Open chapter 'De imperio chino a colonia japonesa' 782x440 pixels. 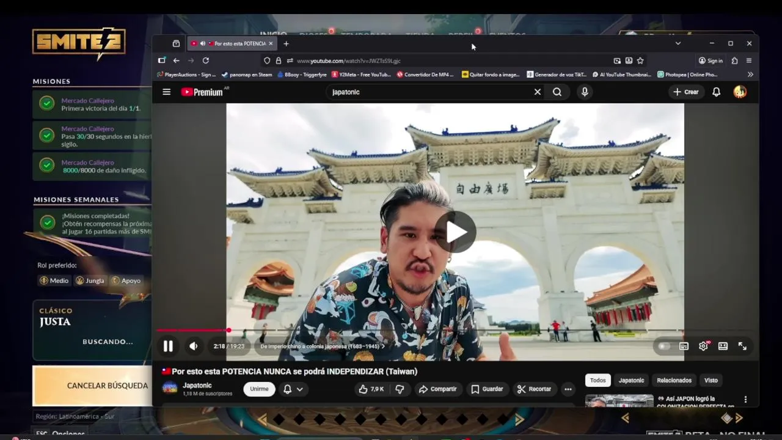[323, 346]
